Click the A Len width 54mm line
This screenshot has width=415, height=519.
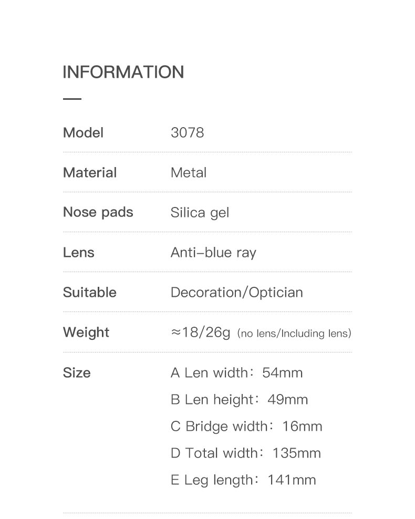[236, 373]
